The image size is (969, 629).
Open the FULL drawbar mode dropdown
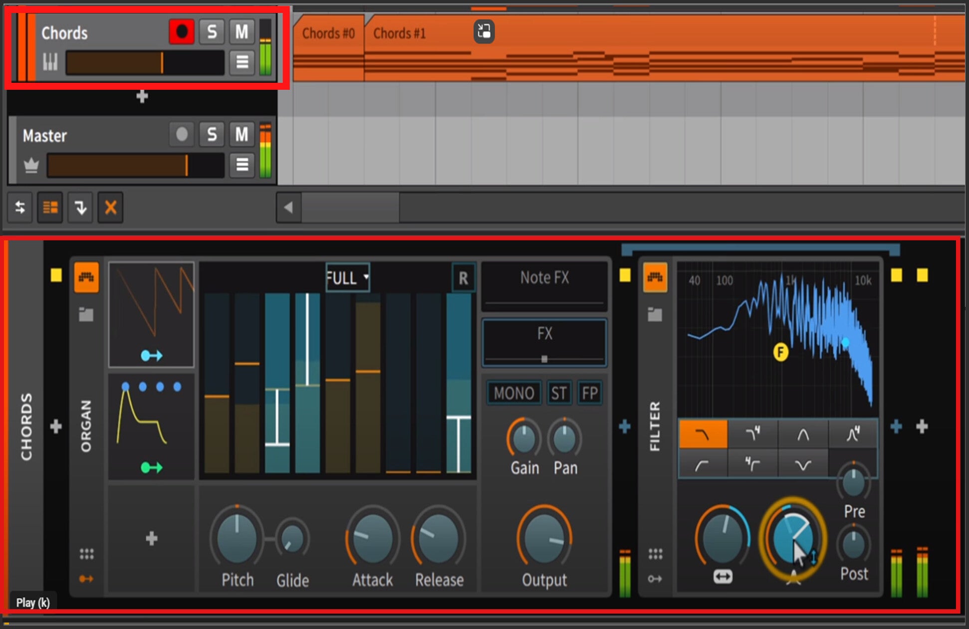click(x=348, y=277)
